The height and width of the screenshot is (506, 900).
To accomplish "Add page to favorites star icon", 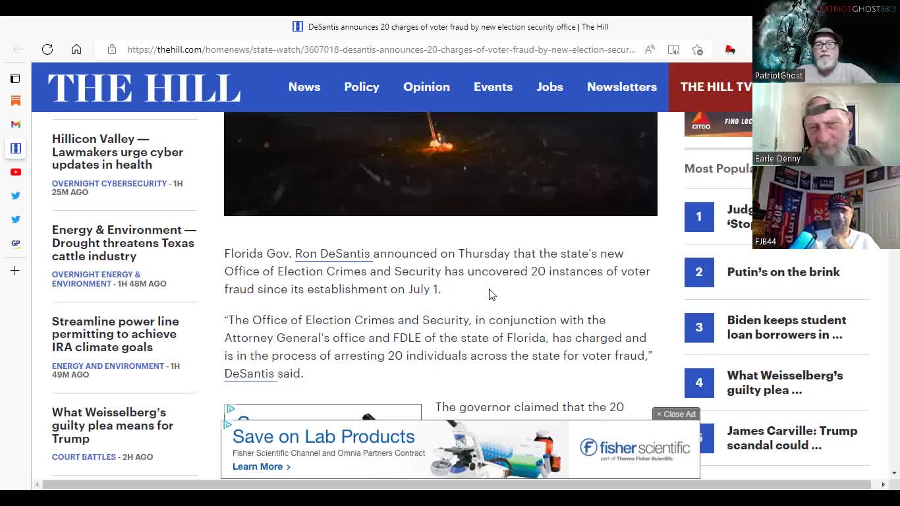I will (698, 49).
